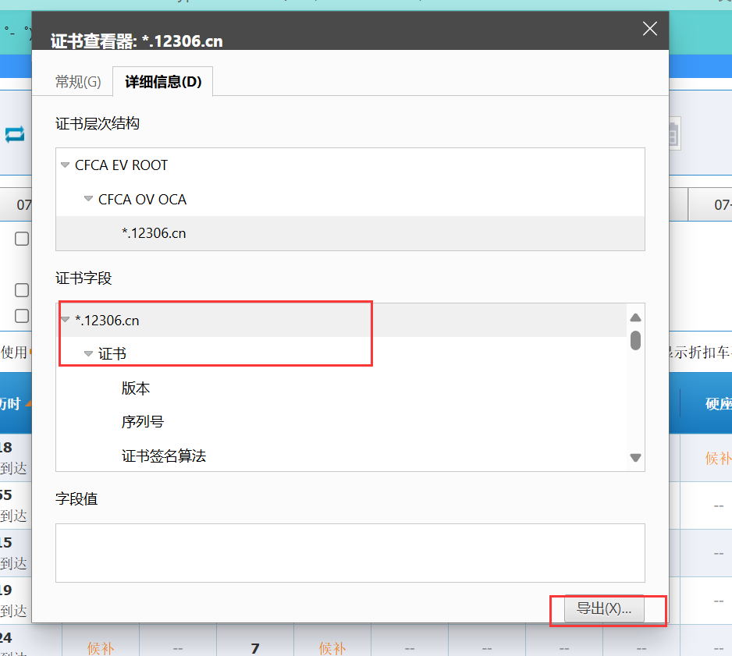Collapse the CFCA EV ROOT node
Image resolution: width=732 pixels, height=656 pixels.
pyautogui.click(x=65, y=165)
